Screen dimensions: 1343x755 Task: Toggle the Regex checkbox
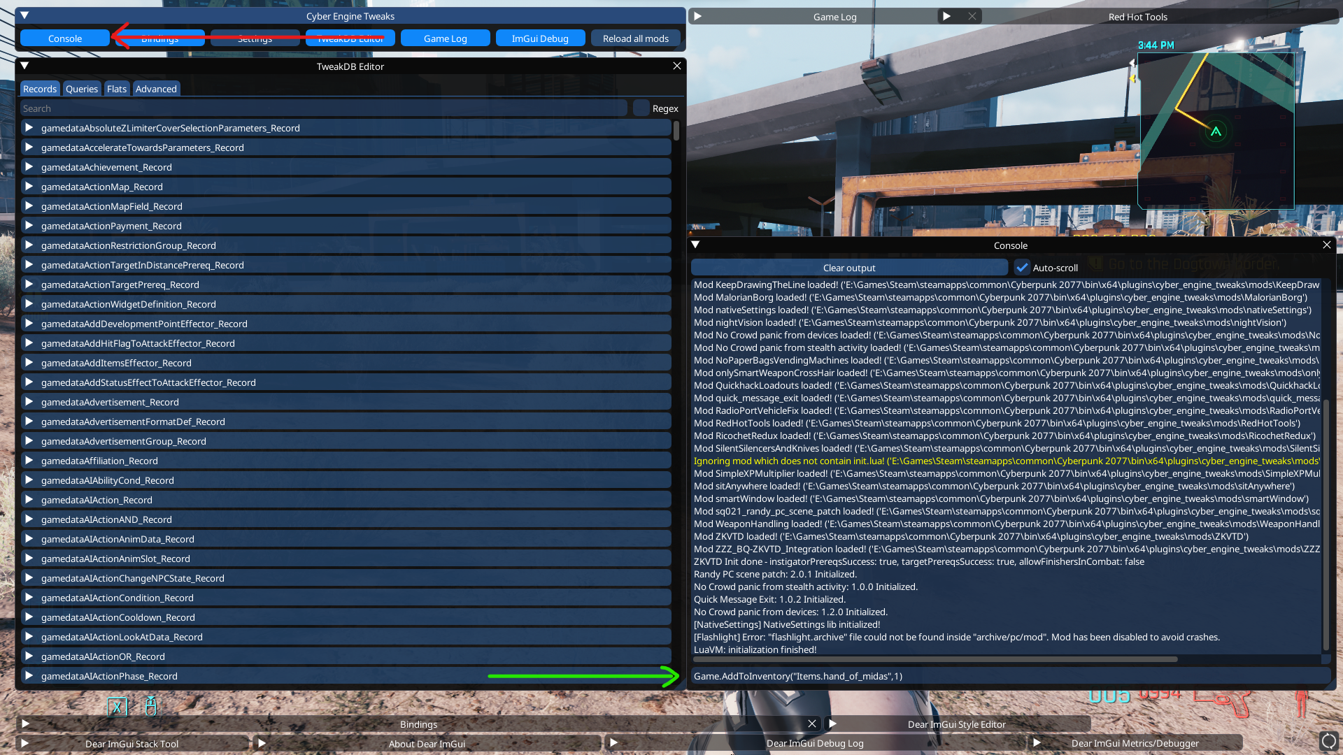click(x=641, y=108)
